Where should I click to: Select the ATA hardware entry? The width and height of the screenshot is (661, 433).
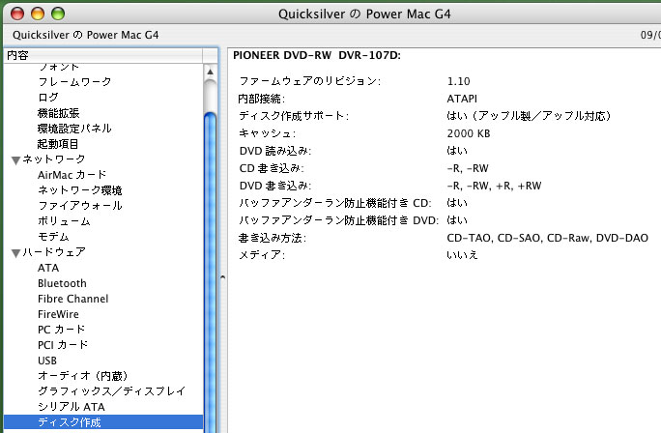click(48, 268)
